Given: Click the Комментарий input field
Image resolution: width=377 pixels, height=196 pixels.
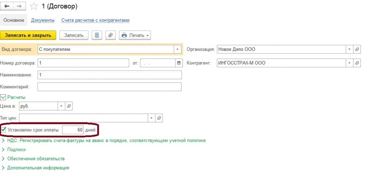Looking at the screenshot, I should coord(109,87).
